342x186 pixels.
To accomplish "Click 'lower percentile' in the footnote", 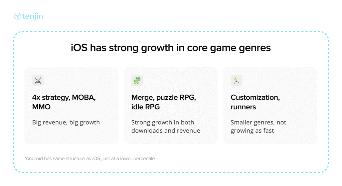I will pyautogui.click(x=137, y=159).
